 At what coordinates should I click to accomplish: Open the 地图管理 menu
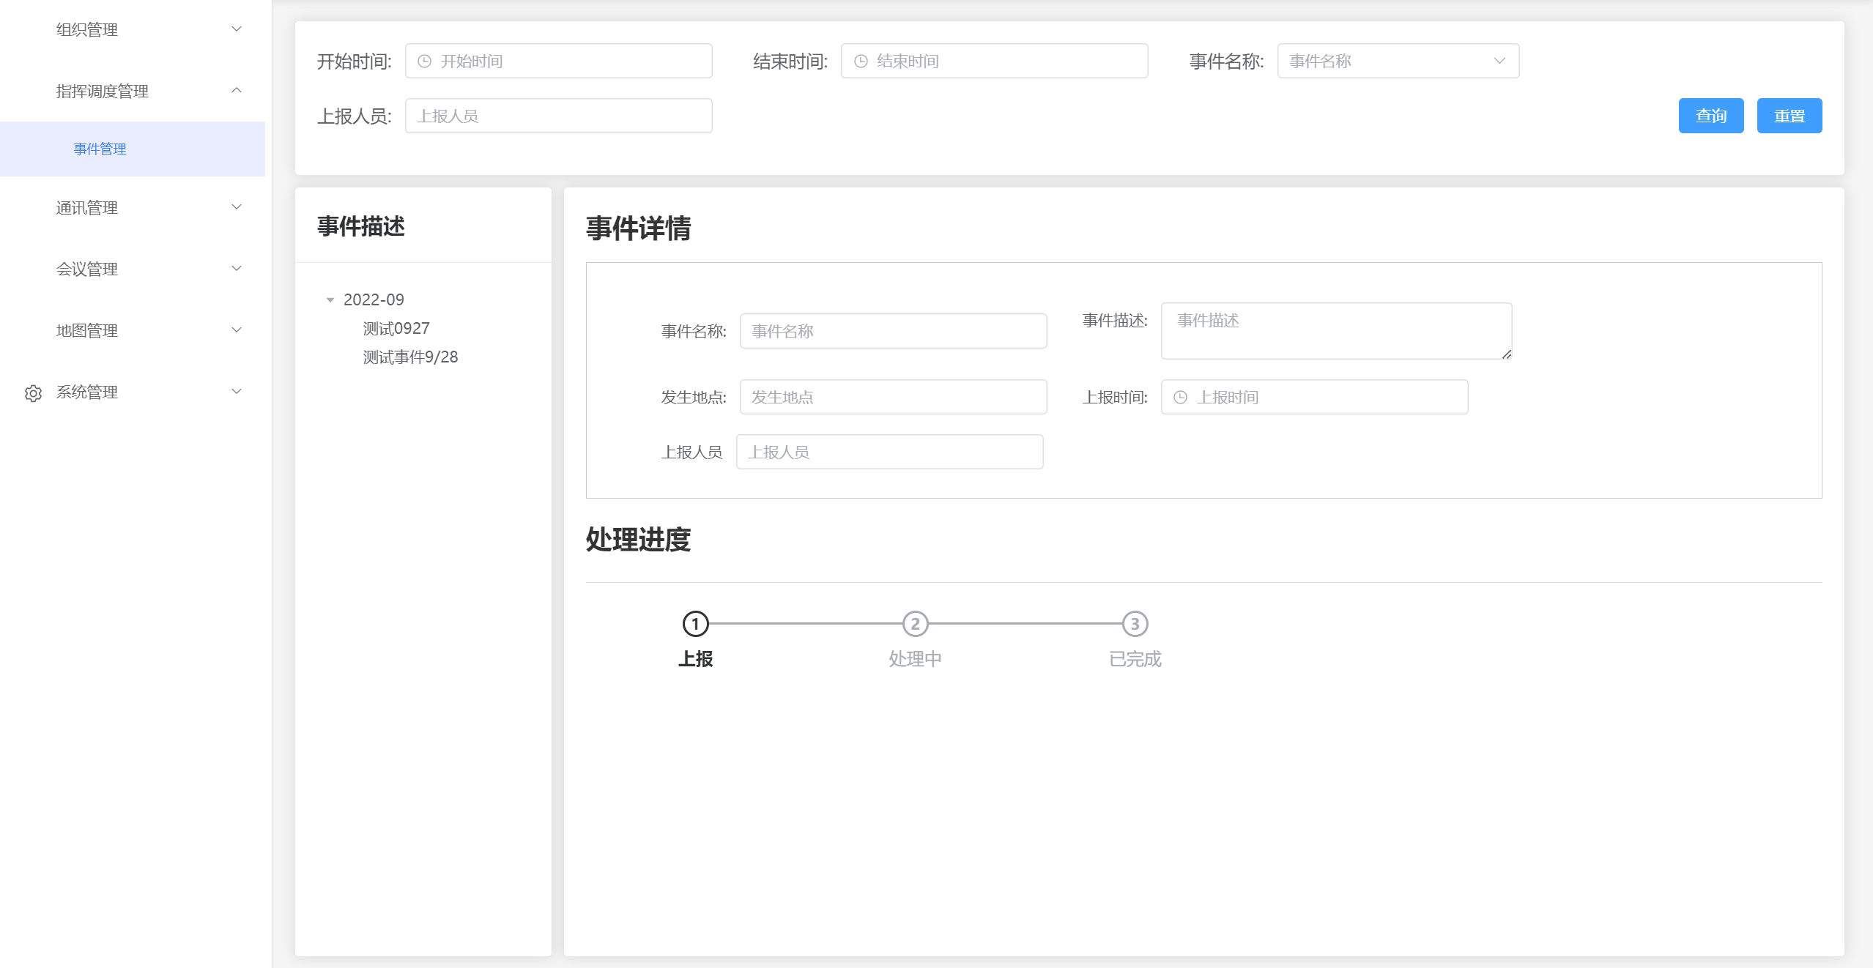click(133, 331)
